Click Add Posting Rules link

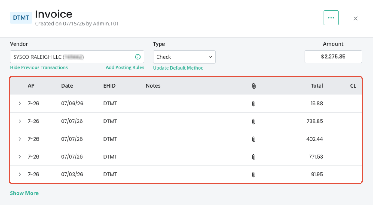pyautogui.click(x=125, y=67)
